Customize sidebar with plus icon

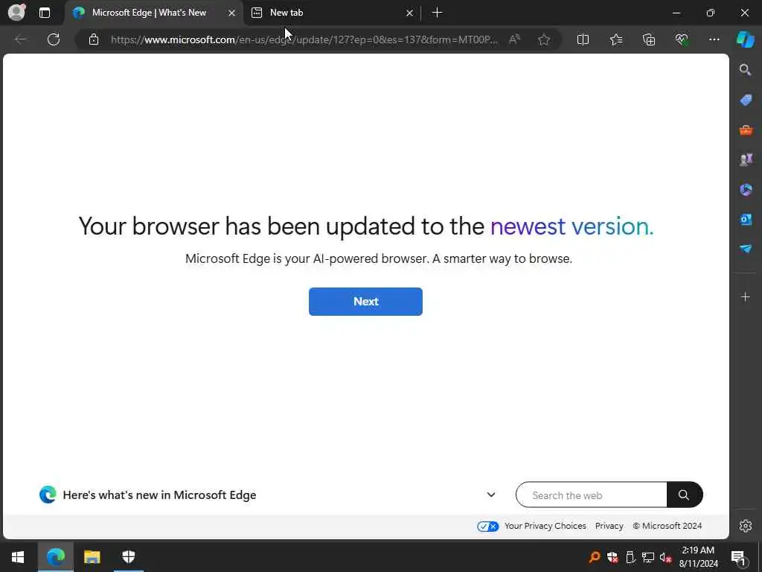click(x=746, y=296)
